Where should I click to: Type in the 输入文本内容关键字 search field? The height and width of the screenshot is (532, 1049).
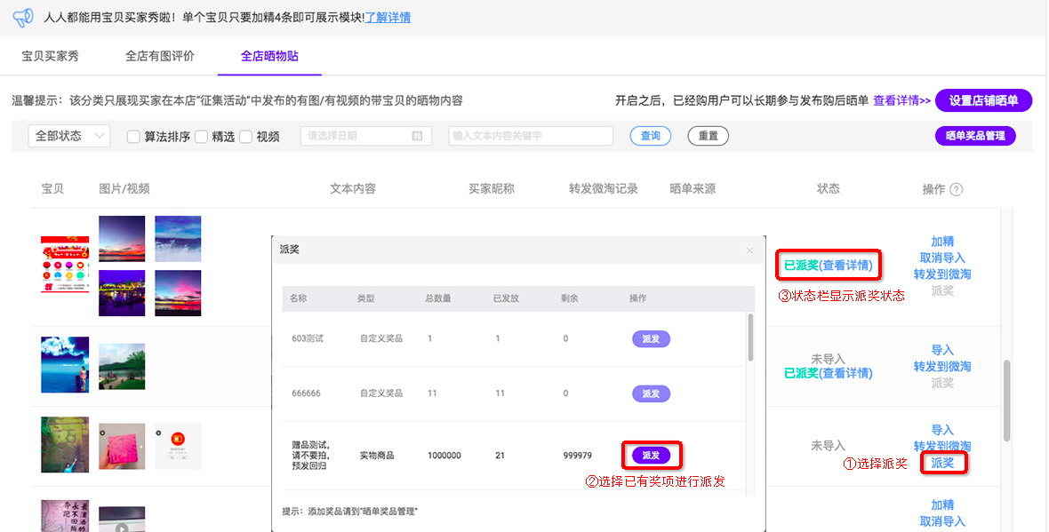coord(531,136)
